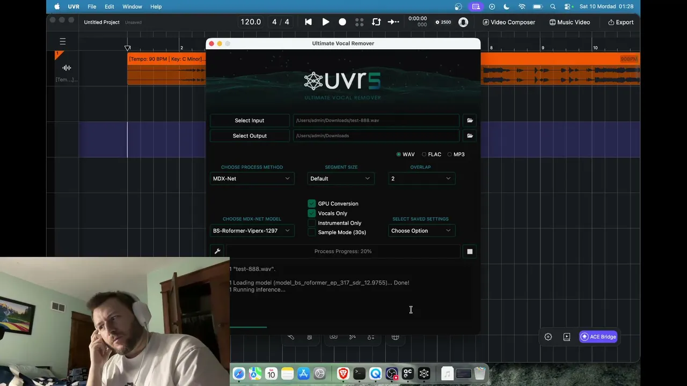This screenshot has height=386, width=687.
Task: Open Safari from the dock
Action: (239, 374)
